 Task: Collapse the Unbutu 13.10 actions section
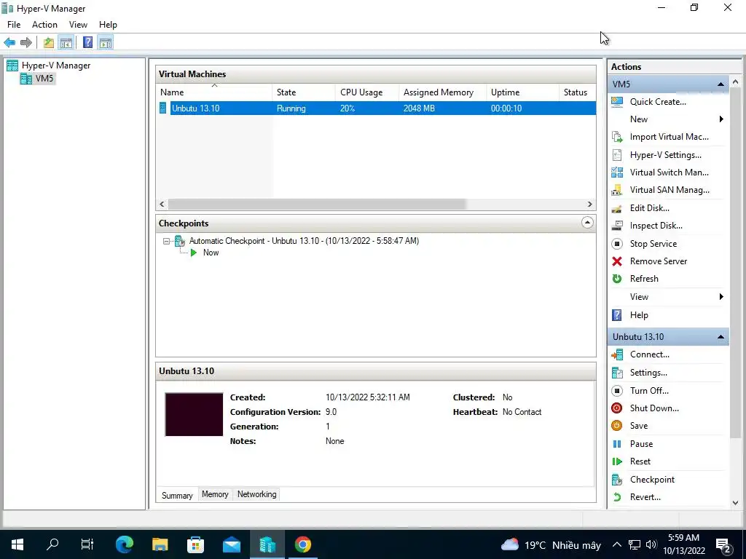pos(721,337)
